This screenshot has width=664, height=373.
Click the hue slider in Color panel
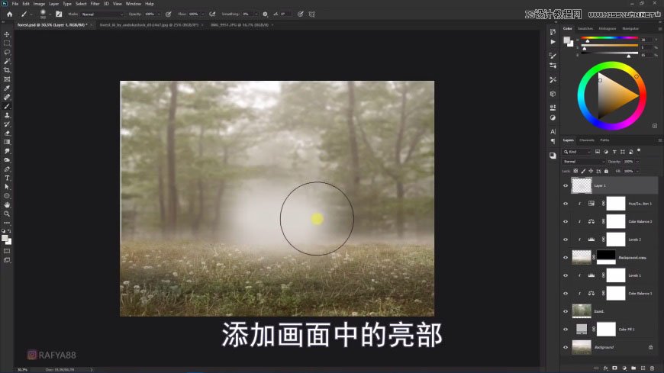609,39
